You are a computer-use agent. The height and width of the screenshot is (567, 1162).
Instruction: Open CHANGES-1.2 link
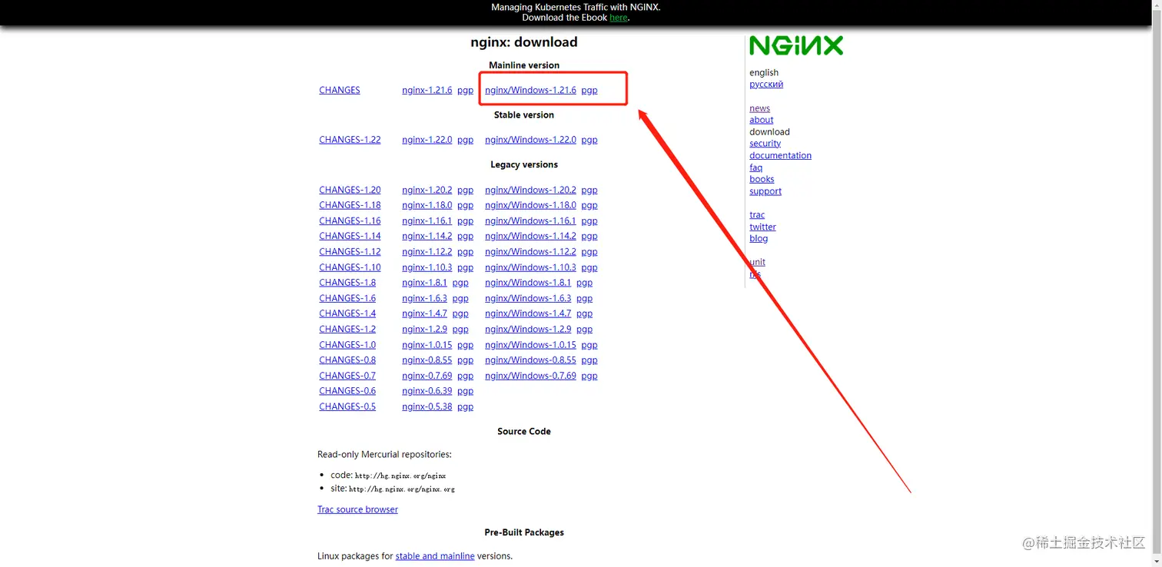point(347,329)
